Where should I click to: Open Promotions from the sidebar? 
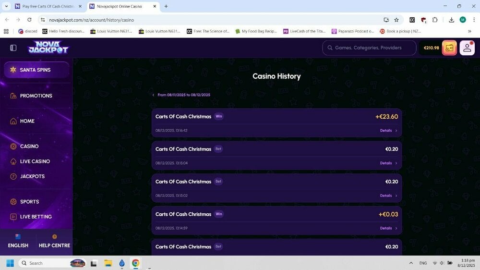click(36, 96)
